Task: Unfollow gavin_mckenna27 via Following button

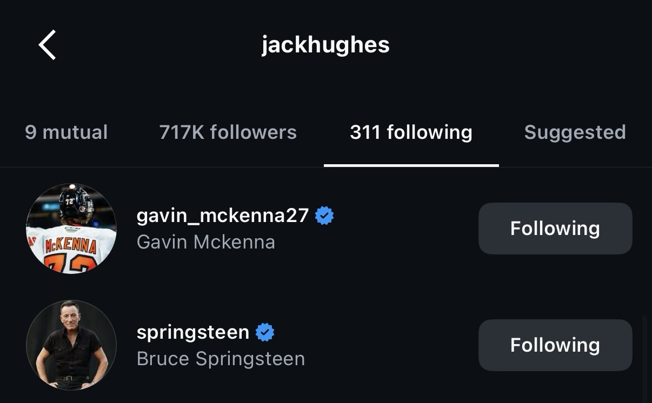Action: coord(555,229)
